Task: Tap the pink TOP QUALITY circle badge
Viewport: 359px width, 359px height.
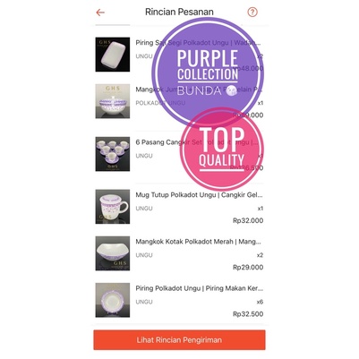Action: [x=222, y=150]
